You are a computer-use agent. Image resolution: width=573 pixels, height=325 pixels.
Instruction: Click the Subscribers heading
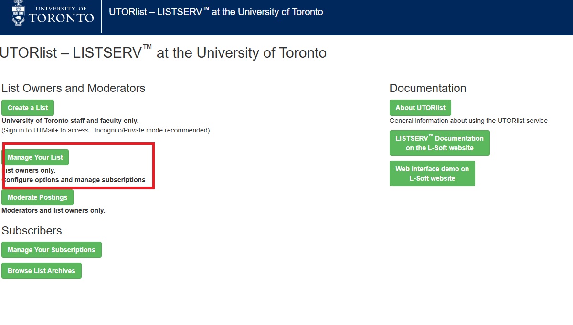coord(32,231)
